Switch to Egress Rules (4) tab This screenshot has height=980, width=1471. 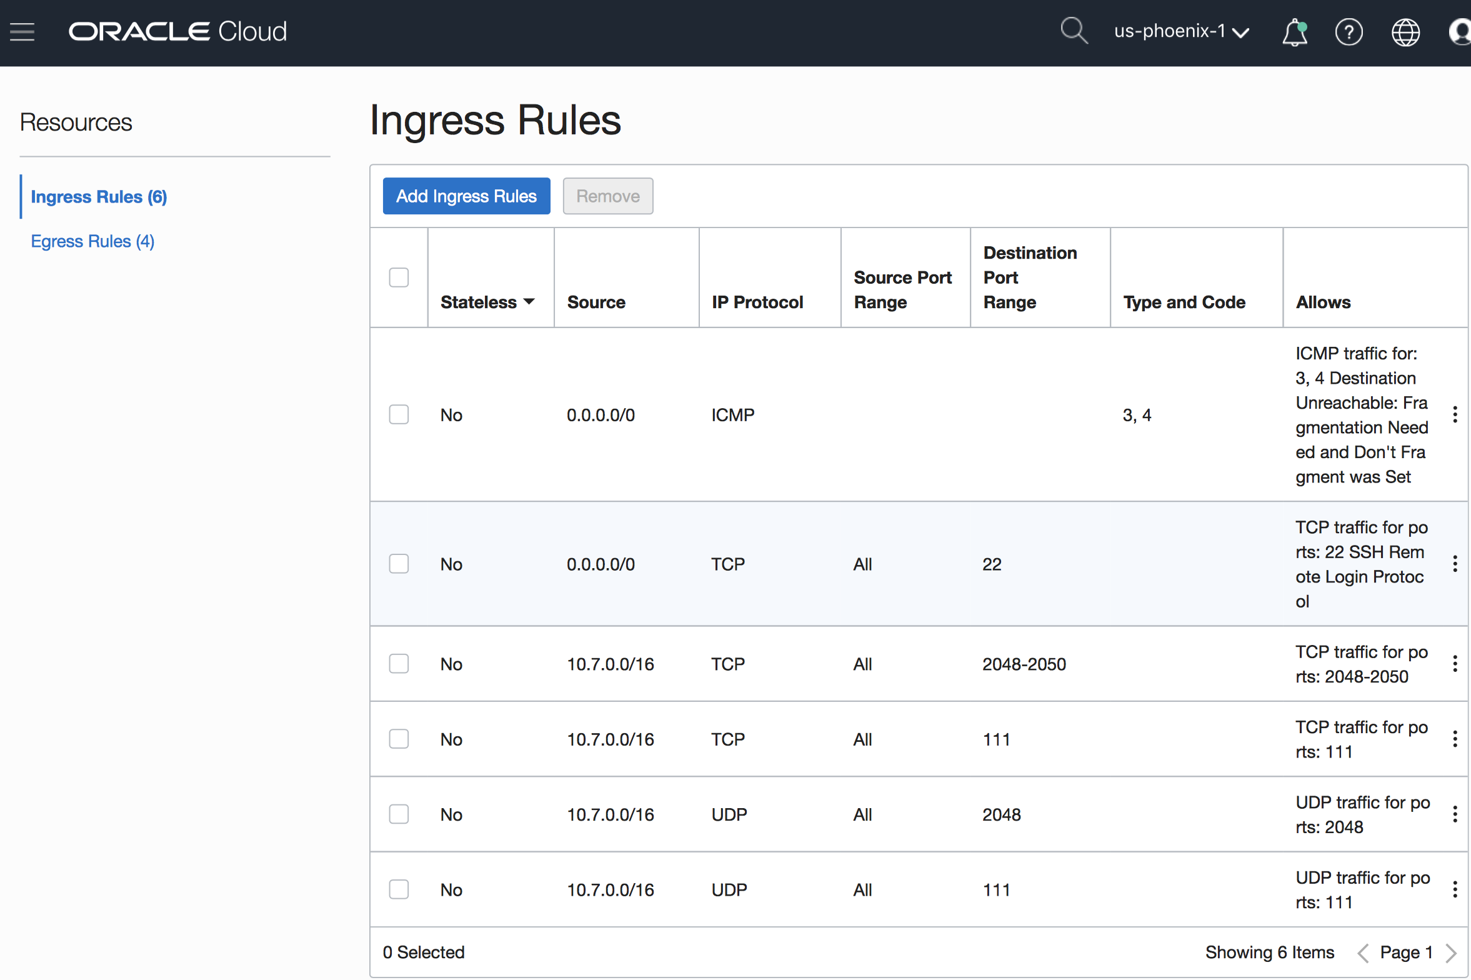92,241
